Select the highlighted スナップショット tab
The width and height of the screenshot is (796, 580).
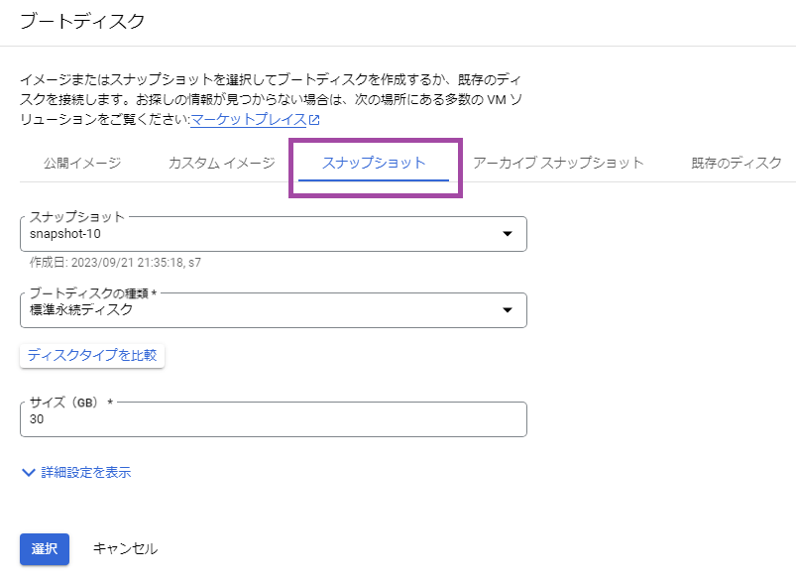coord(374,163)
